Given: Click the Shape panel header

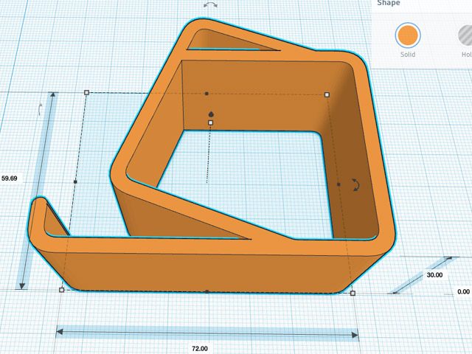Looking at the screenshot, I should tap(389, 4).
